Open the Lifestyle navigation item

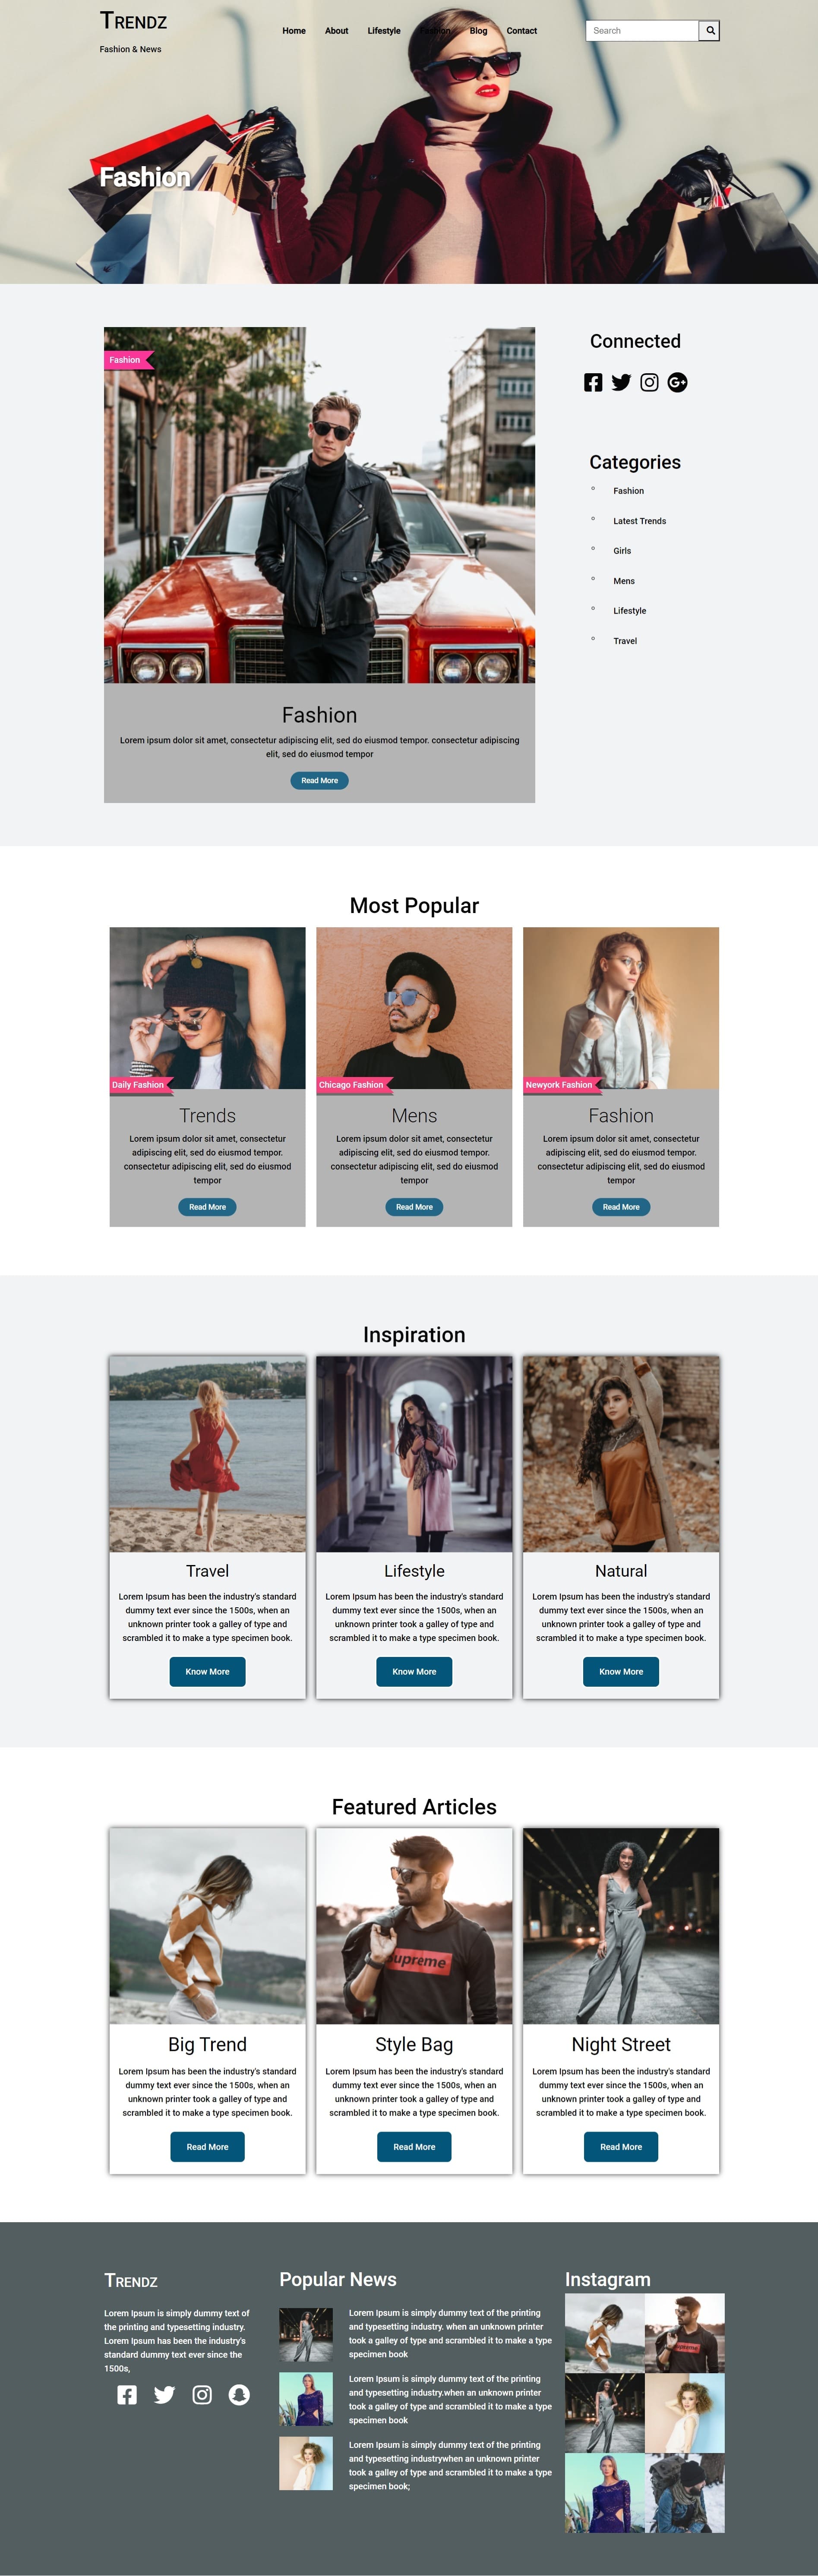[384, 31]
